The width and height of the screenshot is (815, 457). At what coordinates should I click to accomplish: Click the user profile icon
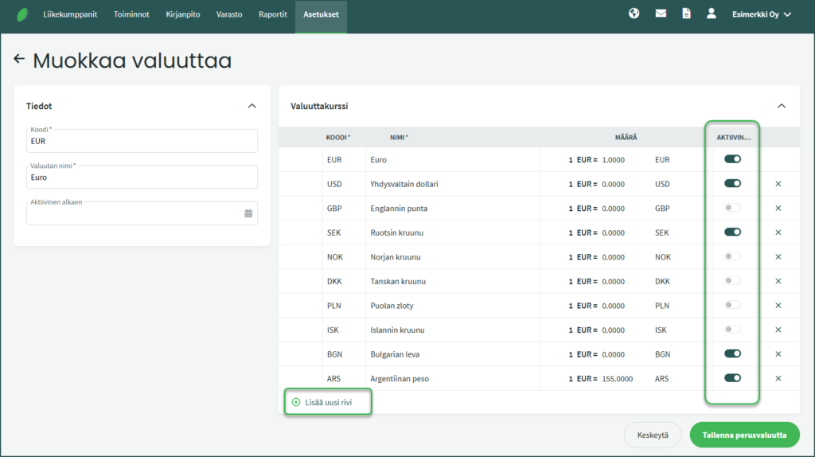(x=712, y=14)
